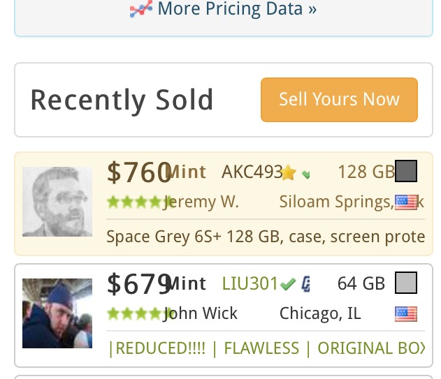
Task: Click the gold star badge next to AKC493
Action: point(289,172)
